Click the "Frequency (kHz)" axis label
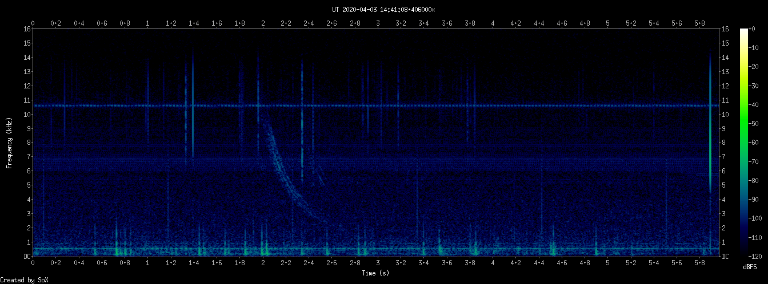The height and width of the screenshot is (284, 768). [9, 143]
